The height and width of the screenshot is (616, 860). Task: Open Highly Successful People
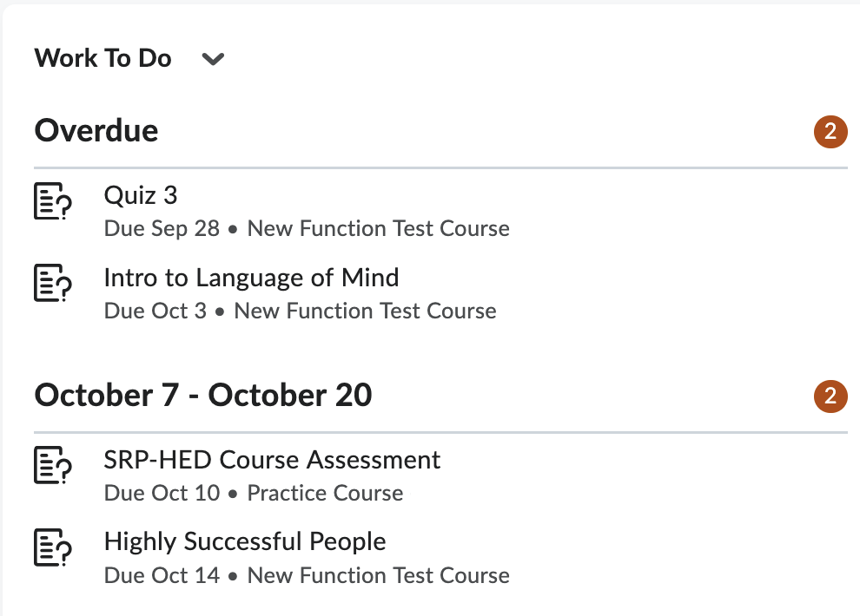click(245, 542)
